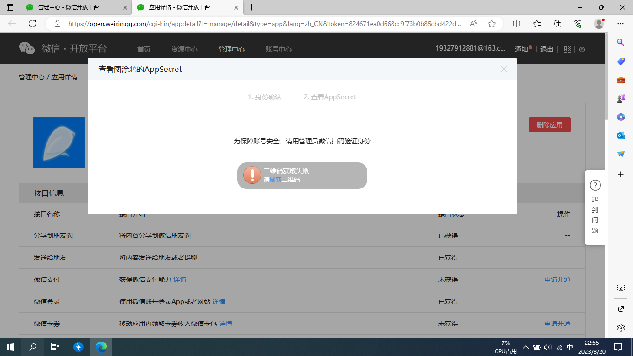Click the 刷新 link to reload the QR code
This screenshot has width=633, height=356.
click(275, 180)
